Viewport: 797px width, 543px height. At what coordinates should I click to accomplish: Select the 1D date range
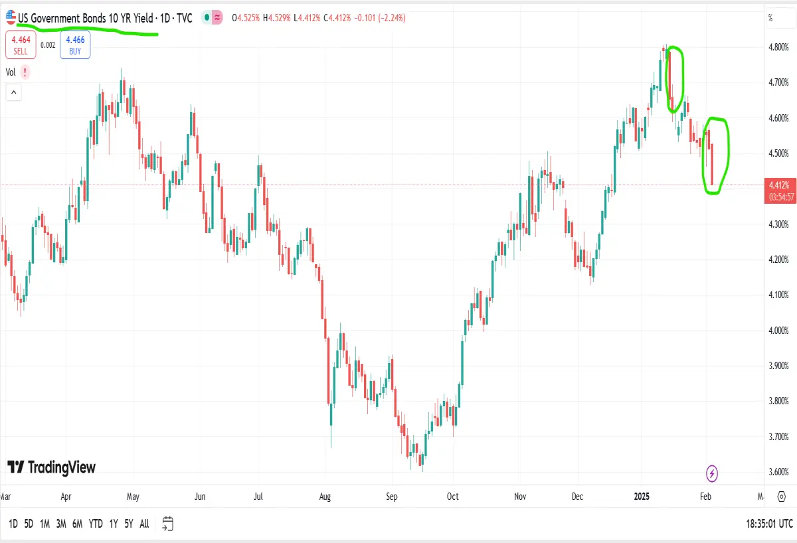click(13, 524)
